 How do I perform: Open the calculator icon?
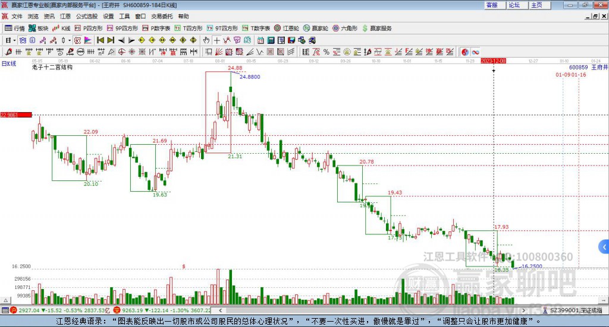click(271, 40)
